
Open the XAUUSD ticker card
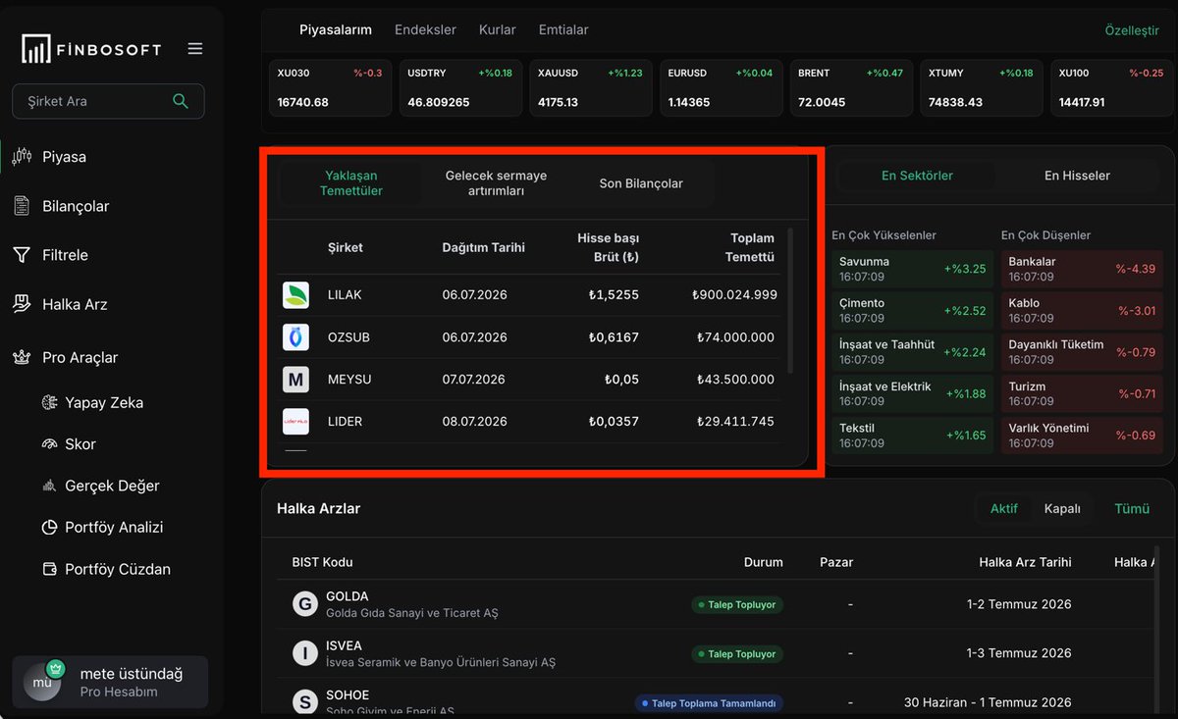pyautogui.click(x=591, y=87)
